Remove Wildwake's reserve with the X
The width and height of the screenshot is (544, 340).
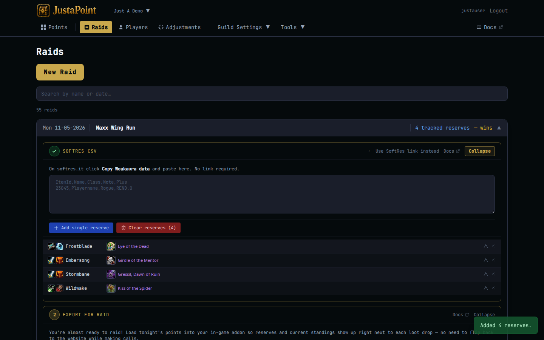point(493,288)
